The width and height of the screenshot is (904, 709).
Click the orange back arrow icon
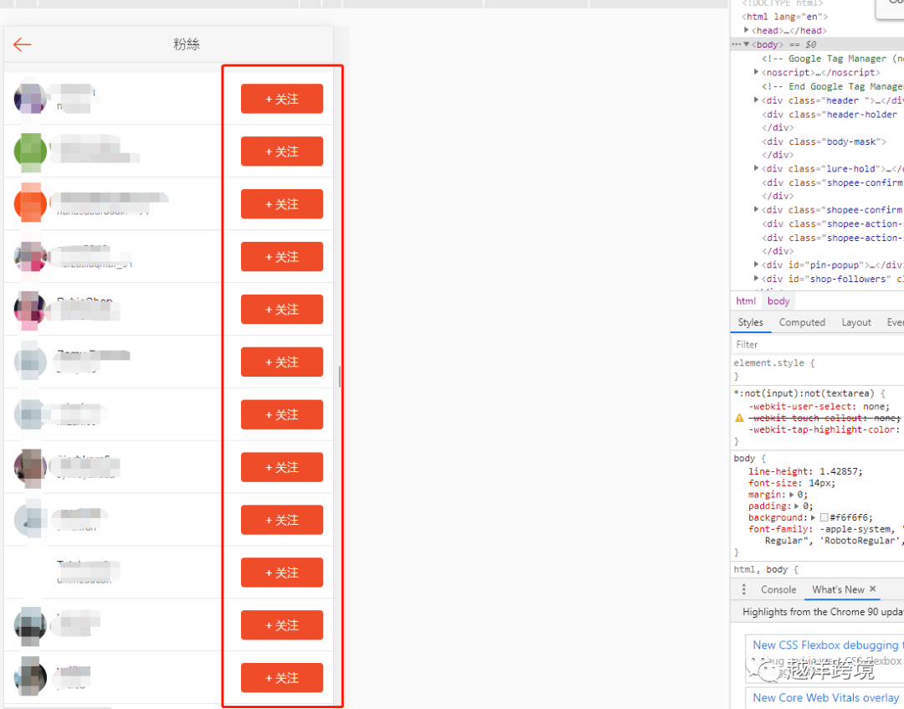pyautogui.click(x=23, y=44)
